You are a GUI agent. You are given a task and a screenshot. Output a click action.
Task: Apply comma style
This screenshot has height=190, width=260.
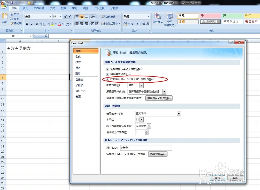[x=138, y=24]
